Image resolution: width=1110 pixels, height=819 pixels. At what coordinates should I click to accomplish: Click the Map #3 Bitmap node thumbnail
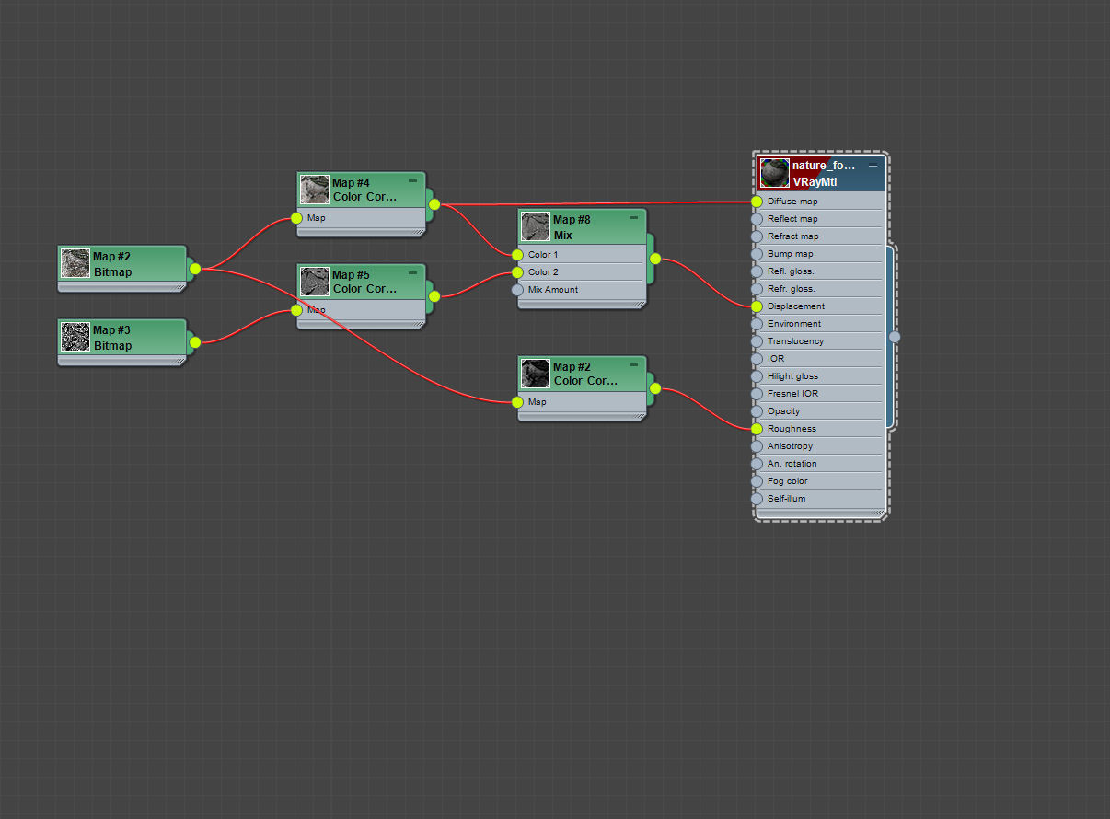pyautogui.click(x=75, y=337)
